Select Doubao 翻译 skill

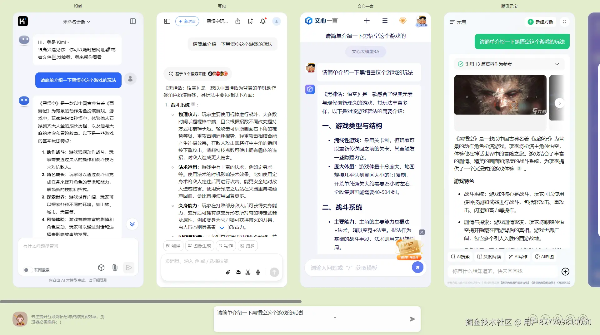(173, 246)
